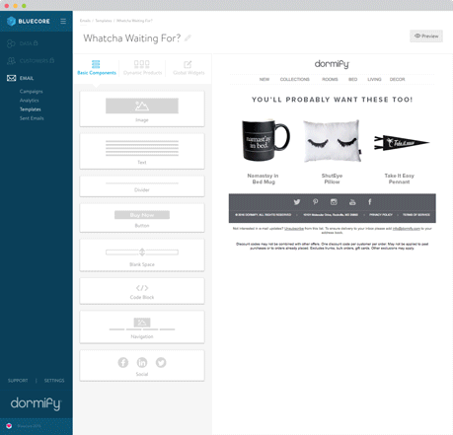Viewport: 453px width, 435px height.
Task: Click the hamburger menu icon beside Bluecore
Action: click(x=63, y=22)
